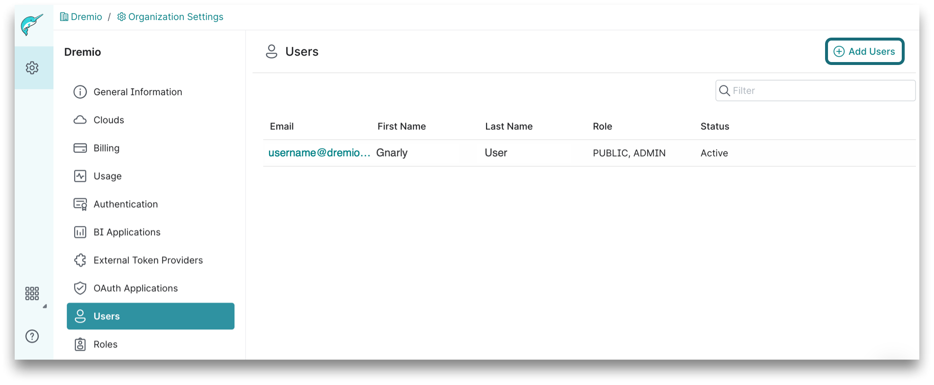Click the plus icon in Add Users

pyautogui.click(x=839, y=51)
